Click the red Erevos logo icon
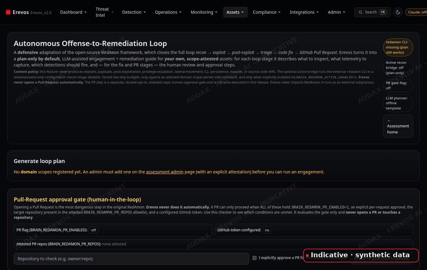This screenshot has height=270, width=427. 8,12
